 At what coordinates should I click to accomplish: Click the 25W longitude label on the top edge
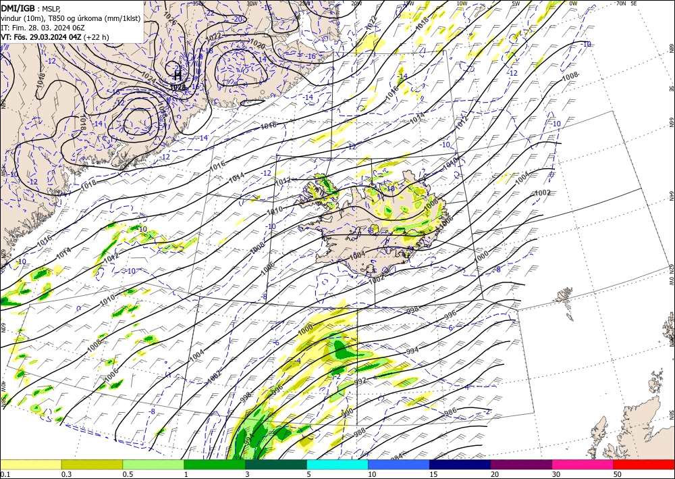pos(304,3)
